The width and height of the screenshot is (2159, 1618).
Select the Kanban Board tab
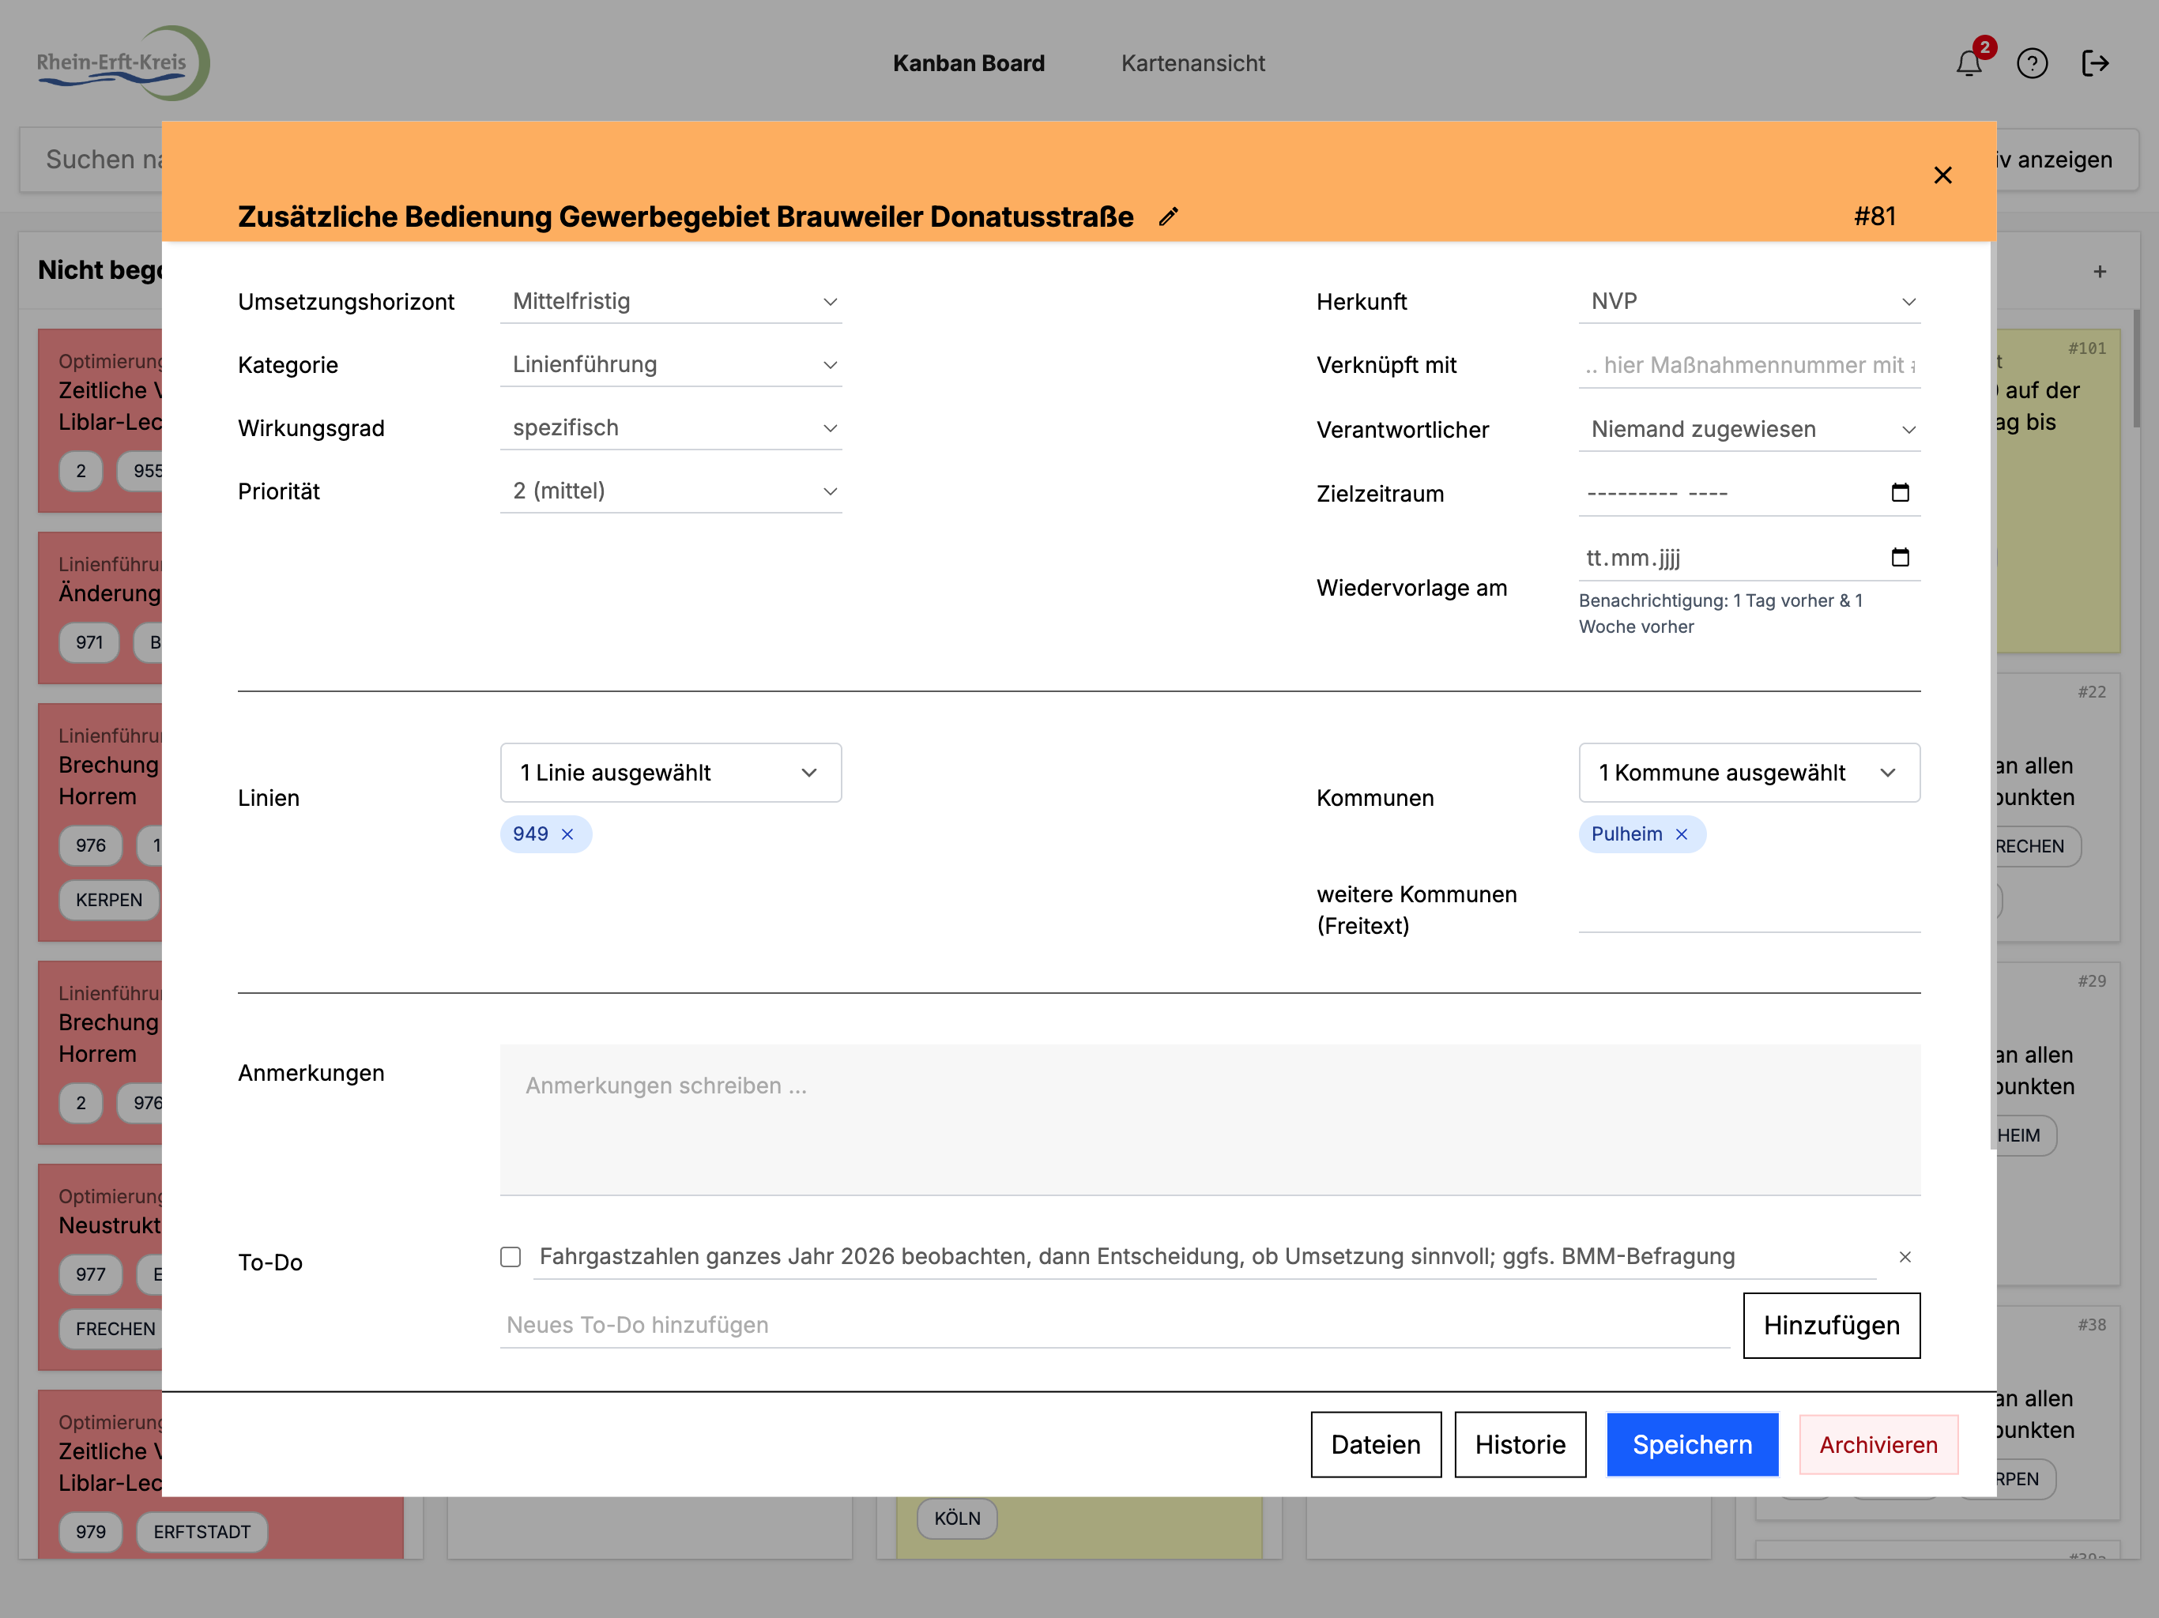(x=968, y=62)
